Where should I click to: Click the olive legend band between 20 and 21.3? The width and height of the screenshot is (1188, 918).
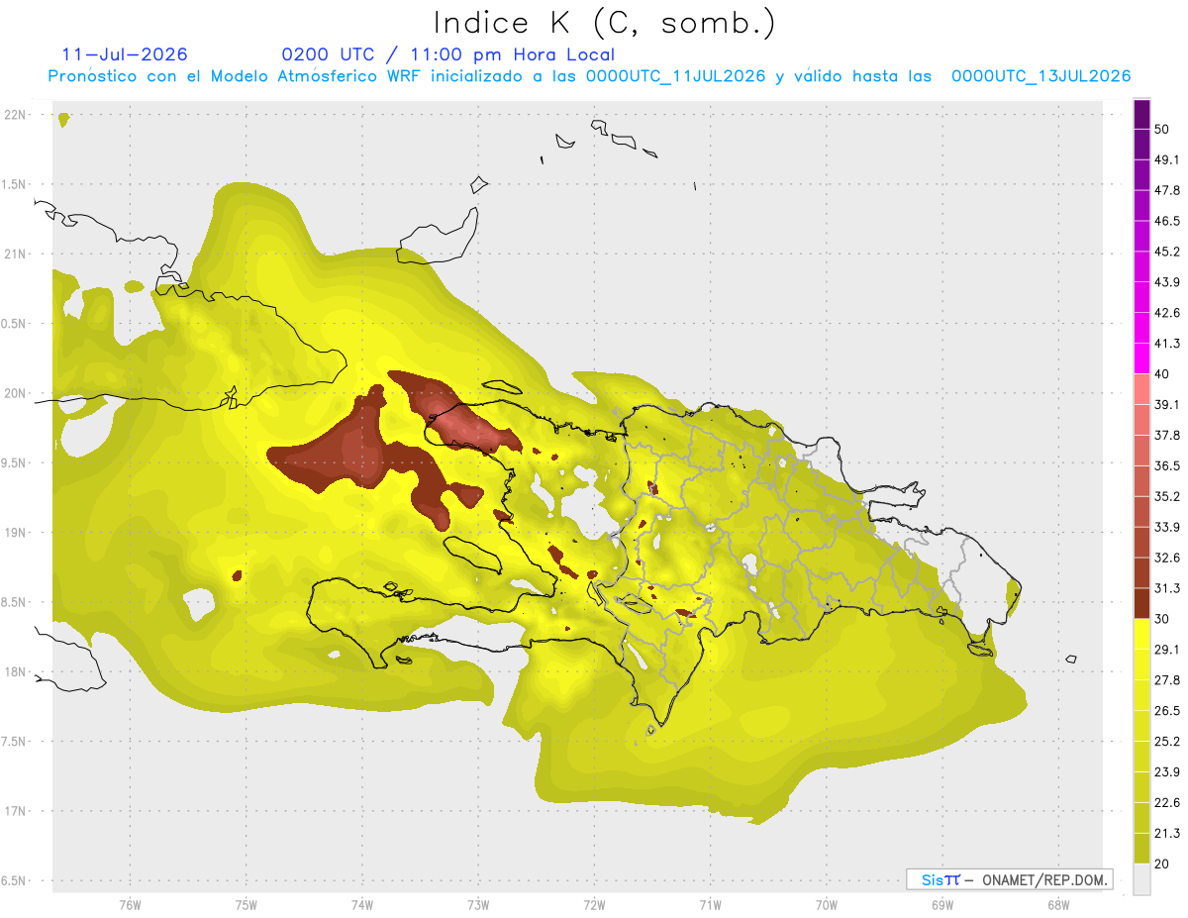1142,849
